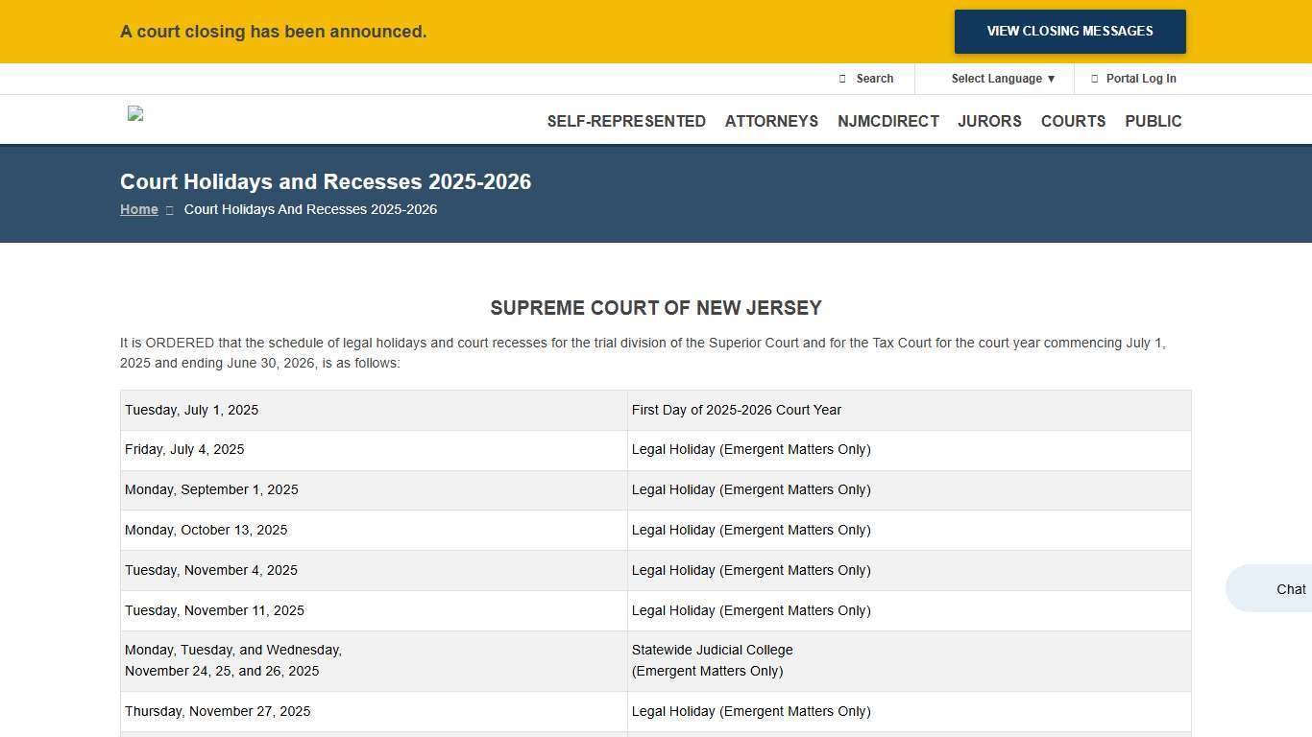Open the site Search icon

(841, 78)
